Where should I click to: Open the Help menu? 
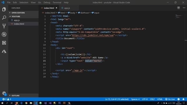click(x=66, y=2)
